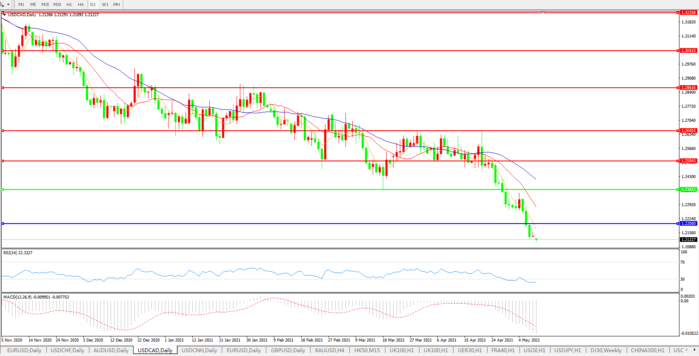Image resolution: width=699 pixels, height=356 pixels.
Task: Switch to the GBPUSD,Daily chart tab
Action: point(288,350)
